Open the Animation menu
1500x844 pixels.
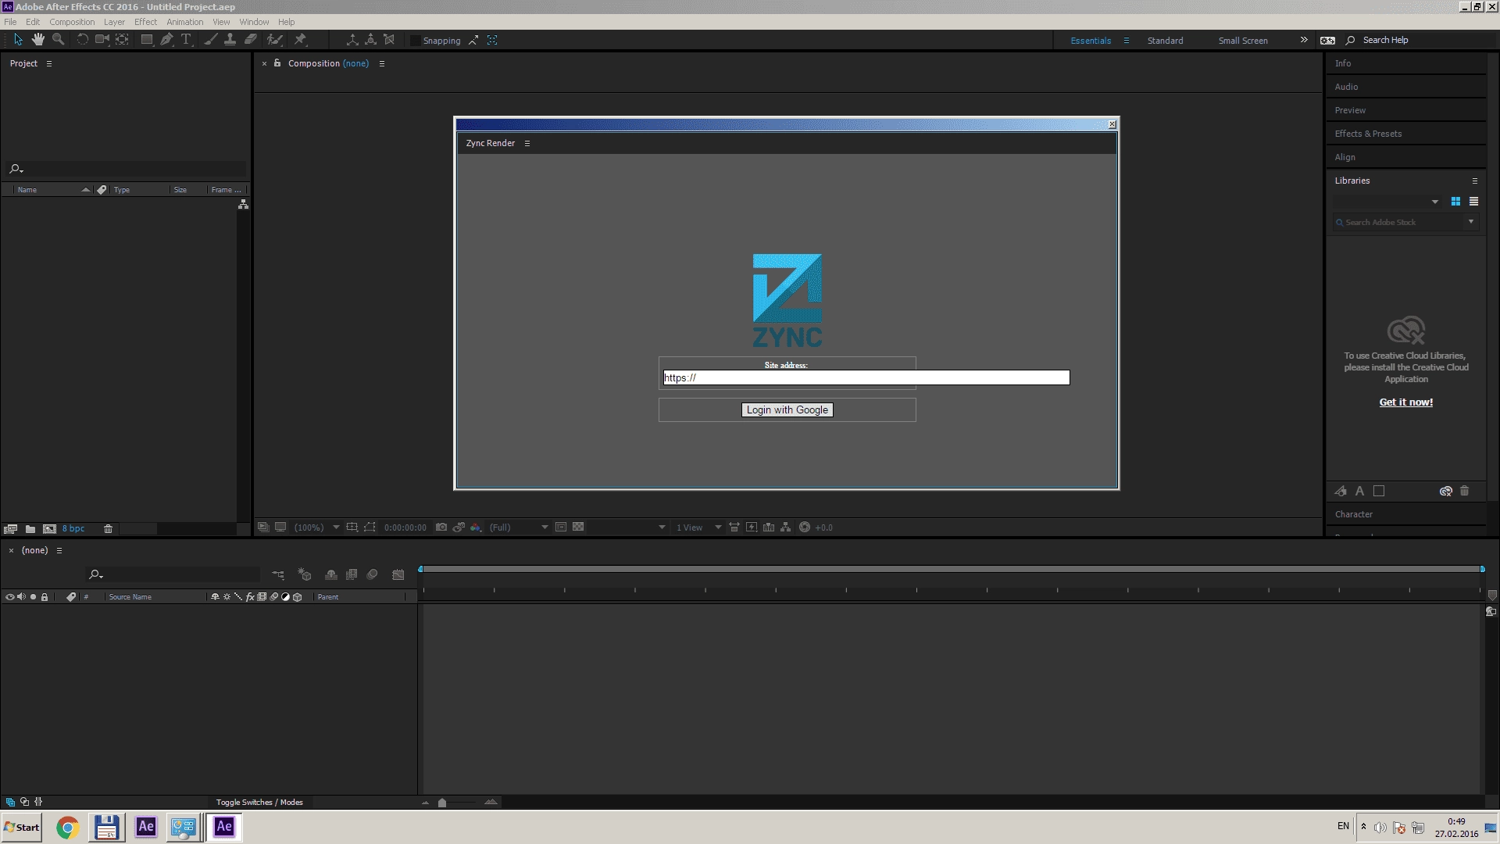(184, 22)
